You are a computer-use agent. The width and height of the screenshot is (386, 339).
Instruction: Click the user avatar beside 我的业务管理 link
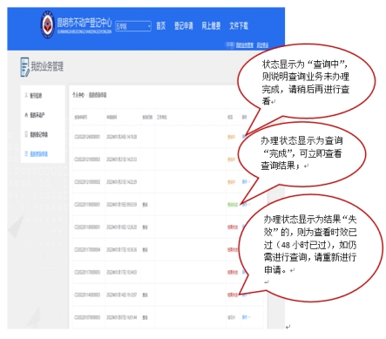tap(230, 44)
